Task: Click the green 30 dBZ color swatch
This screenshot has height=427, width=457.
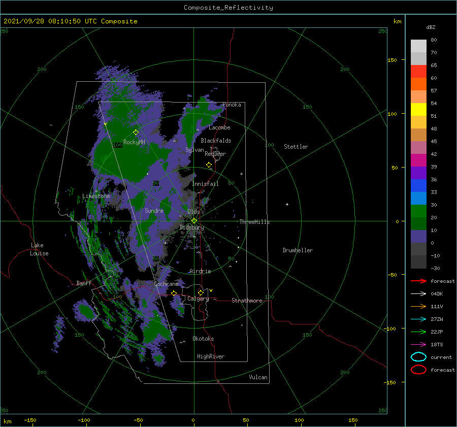Action: [418, 211]
